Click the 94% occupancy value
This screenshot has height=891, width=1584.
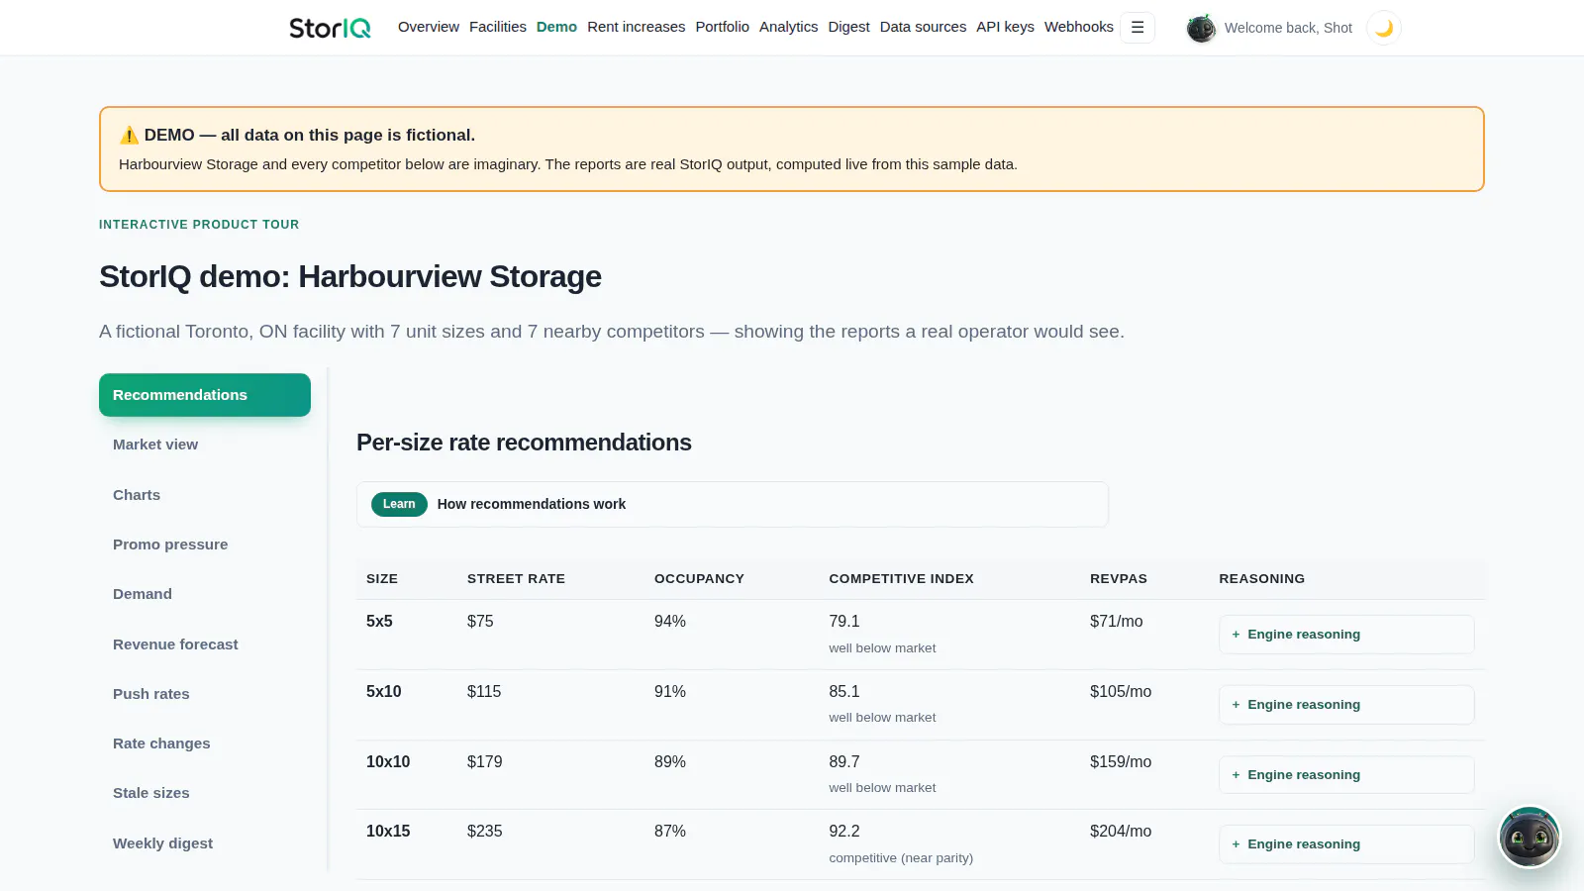coord(670,622)
